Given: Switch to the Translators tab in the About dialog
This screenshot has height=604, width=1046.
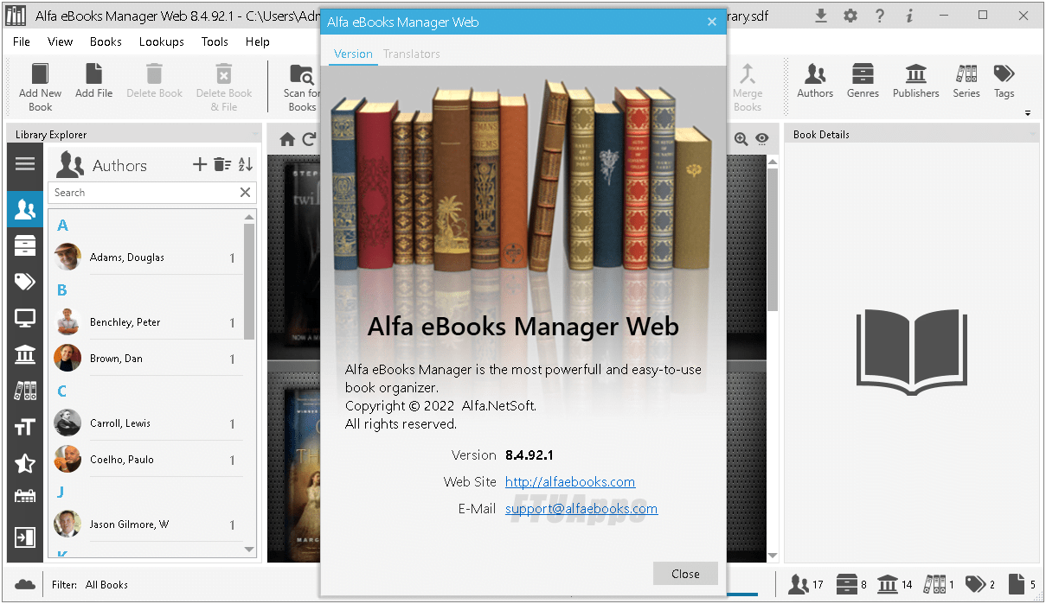Looking at the screenshot, I should (412, 54).
